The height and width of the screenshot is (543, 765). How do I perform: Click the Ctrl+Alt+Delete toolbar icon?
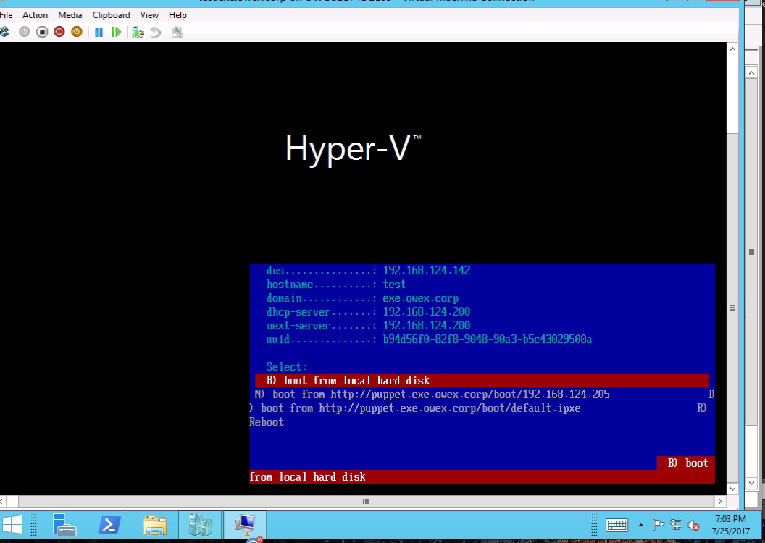point(4,32)
